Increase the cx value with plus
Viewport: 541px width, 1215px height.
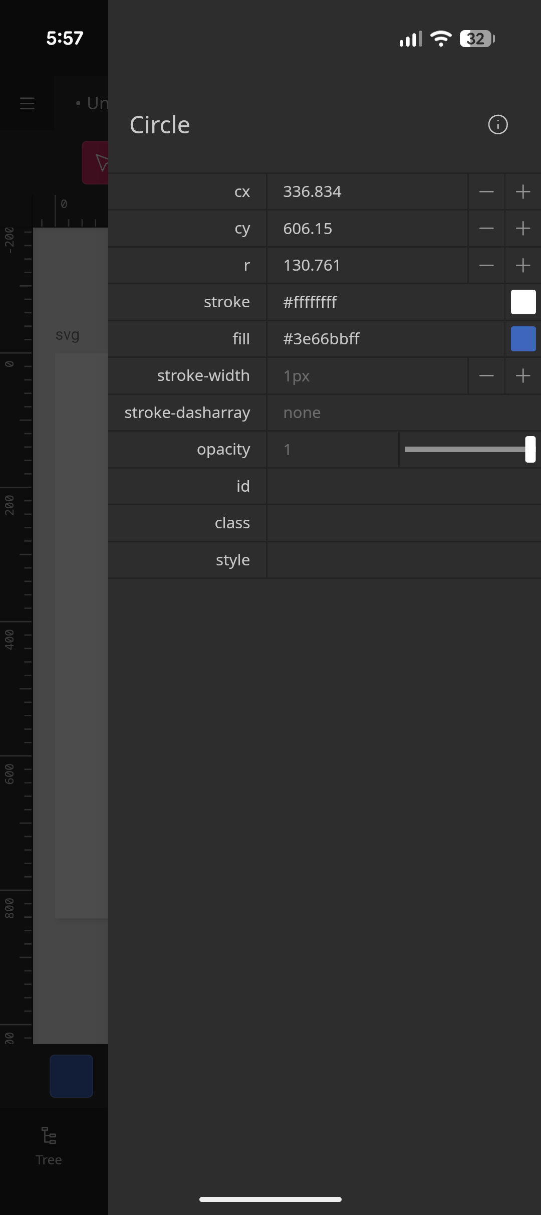[523, 192]
